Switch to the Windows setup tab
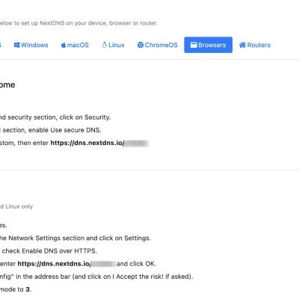This screenshot has height=299, width=299. [x=31, y=45]
